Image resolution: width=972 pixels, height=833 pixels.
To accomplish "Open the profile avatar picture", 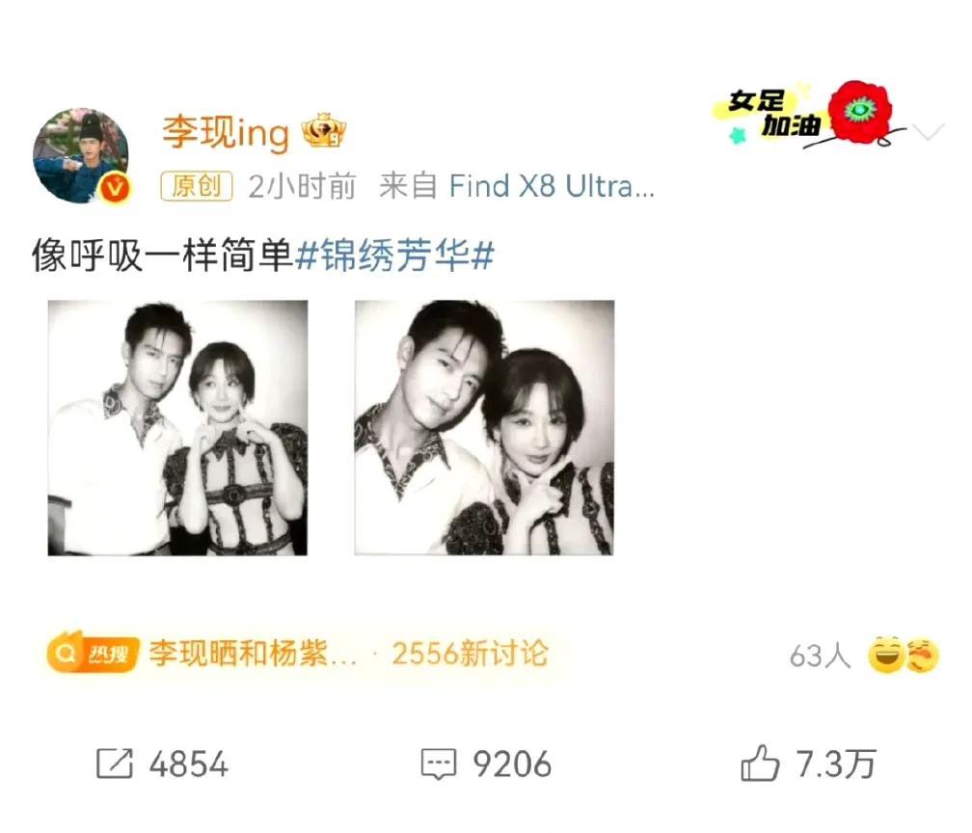I will 81,155.
